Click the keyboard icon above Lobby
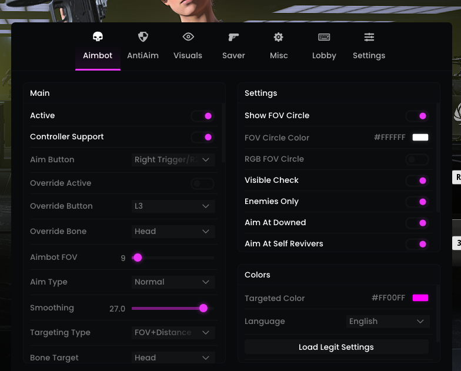Screen dimensions: 461x371 pos(324,37)
